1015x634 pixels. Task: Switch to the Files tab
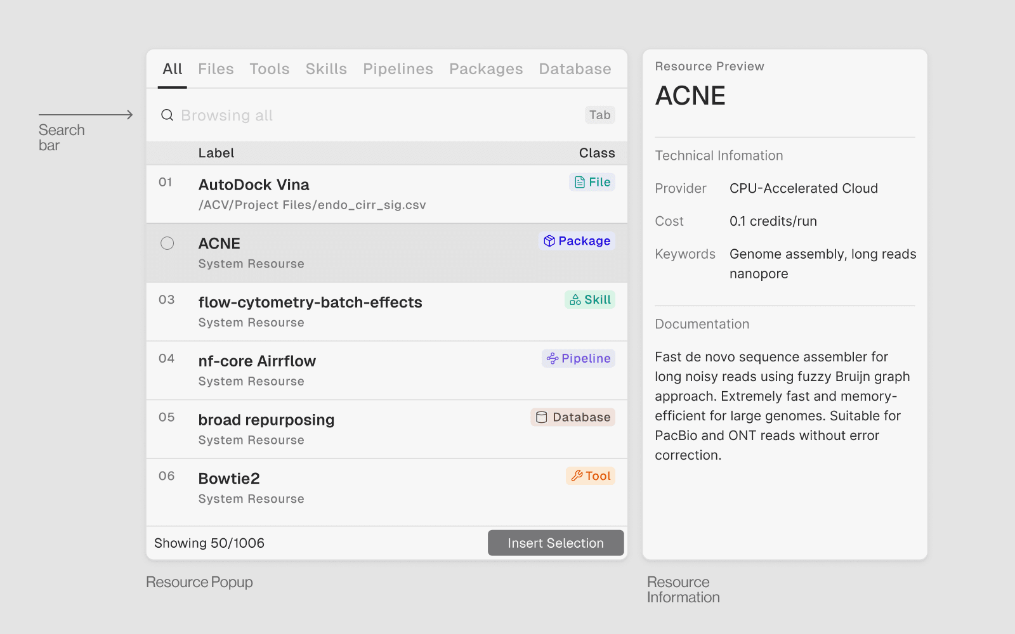point(216,69)
